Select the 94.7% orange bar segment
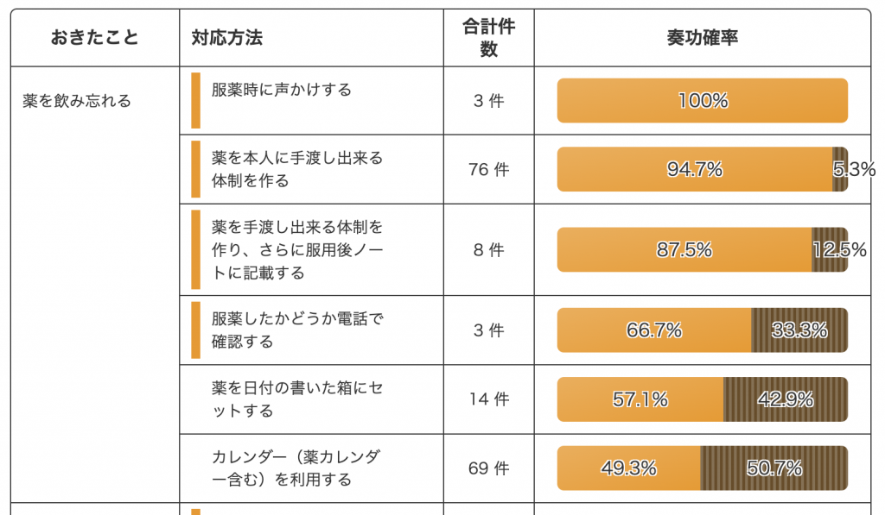Viewport: 885px width, 515px height. click(695, 169)
